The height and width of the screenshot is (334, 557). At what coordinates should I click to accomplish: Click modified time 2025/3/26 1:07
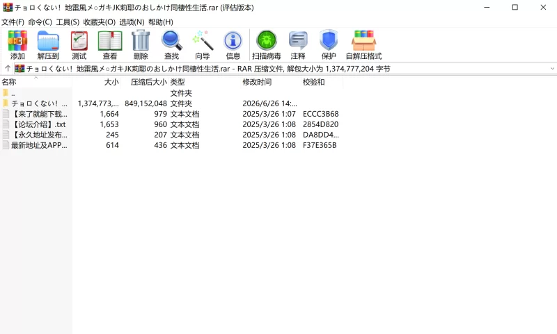coord(269,114)
